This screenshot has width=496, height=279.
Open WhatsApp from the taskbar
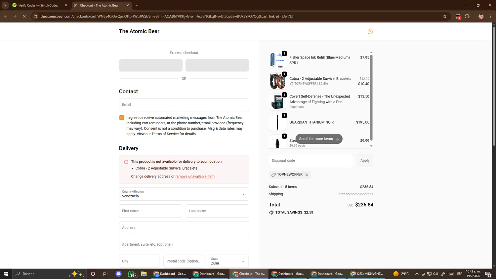(x=132, y=274)
